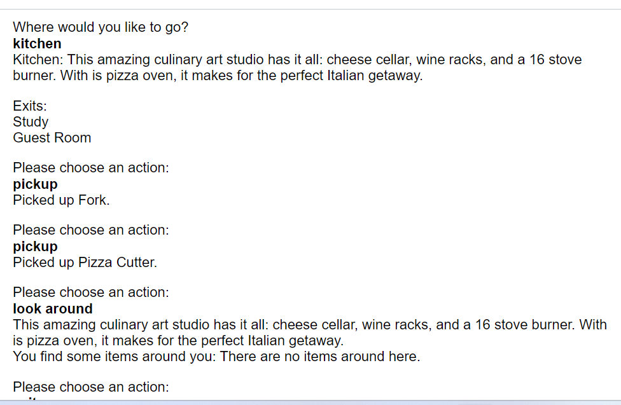Select the Study exit
The image size is (621, 405).
point(31,121)
